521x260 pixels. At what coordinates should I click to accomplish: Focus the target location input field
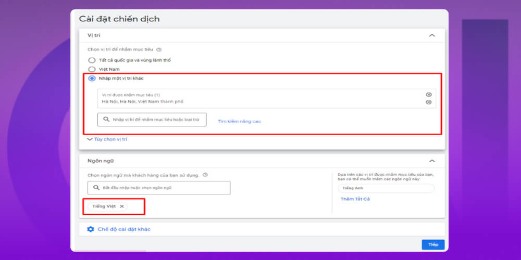pos(156,120)
